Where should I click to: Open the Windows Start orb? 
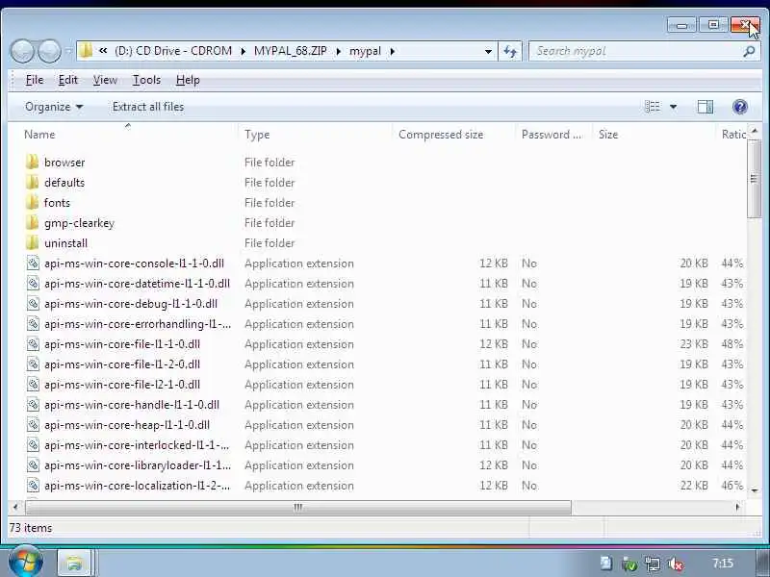[x=25, y=563]
